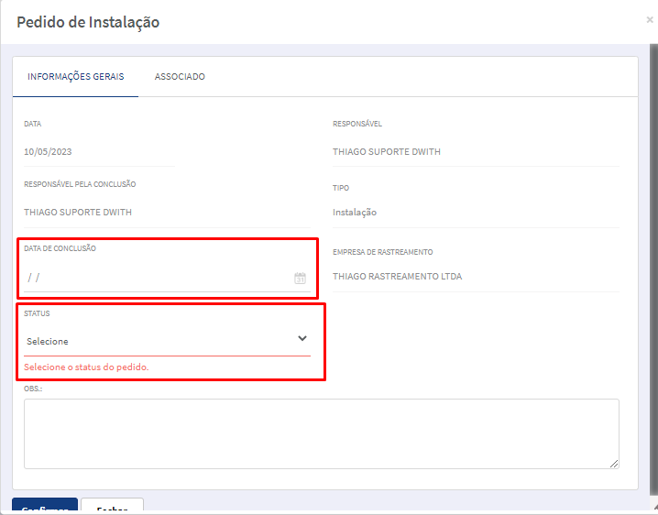Click the dialog's vertical scrollbar
The width and height of the screenshot is (658, 515).
(x=653, y=268)
